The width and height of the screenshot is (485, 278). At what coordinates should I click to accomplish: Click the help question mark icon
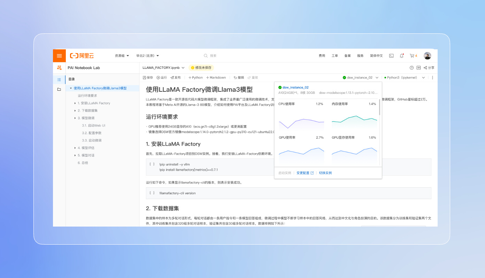(412, 68)
